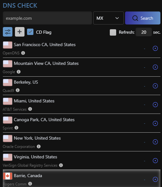Click the DNS CHECK heading
Screen dimensions: 162x187
20,5
